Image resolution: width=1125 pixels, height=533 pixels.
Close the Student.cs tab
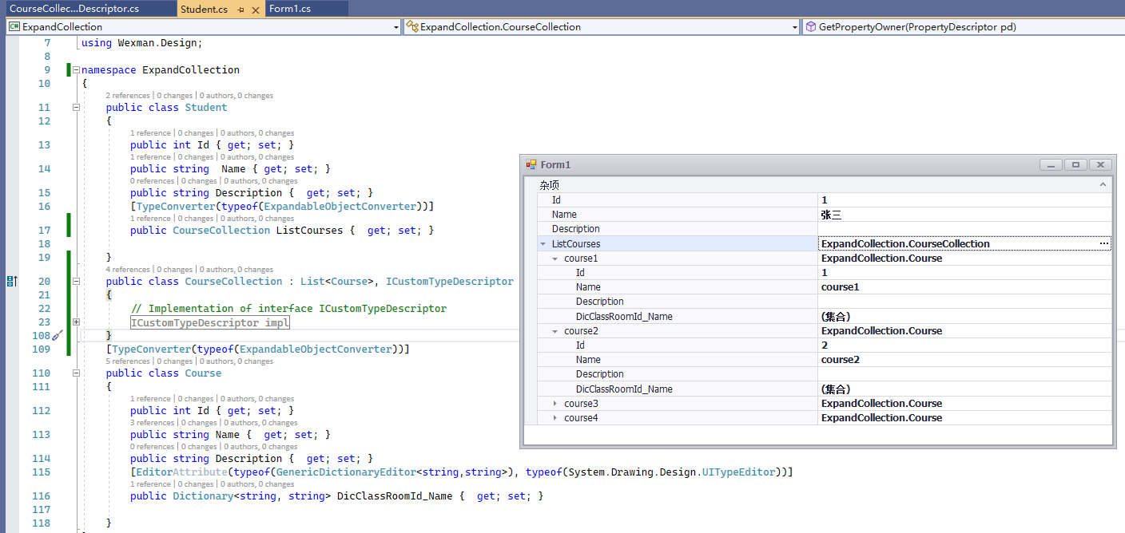pos(256,10)
